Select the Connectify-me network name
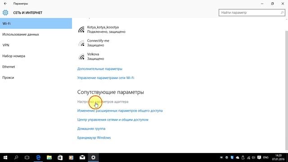Image resolution: width=288 pixels, height=162 pixels. [x=98, y=41]
